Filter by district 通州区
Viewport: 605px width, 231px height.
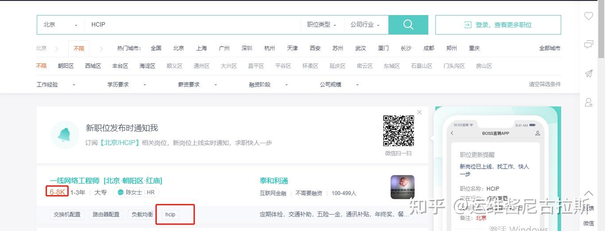(x=202, y=66)
